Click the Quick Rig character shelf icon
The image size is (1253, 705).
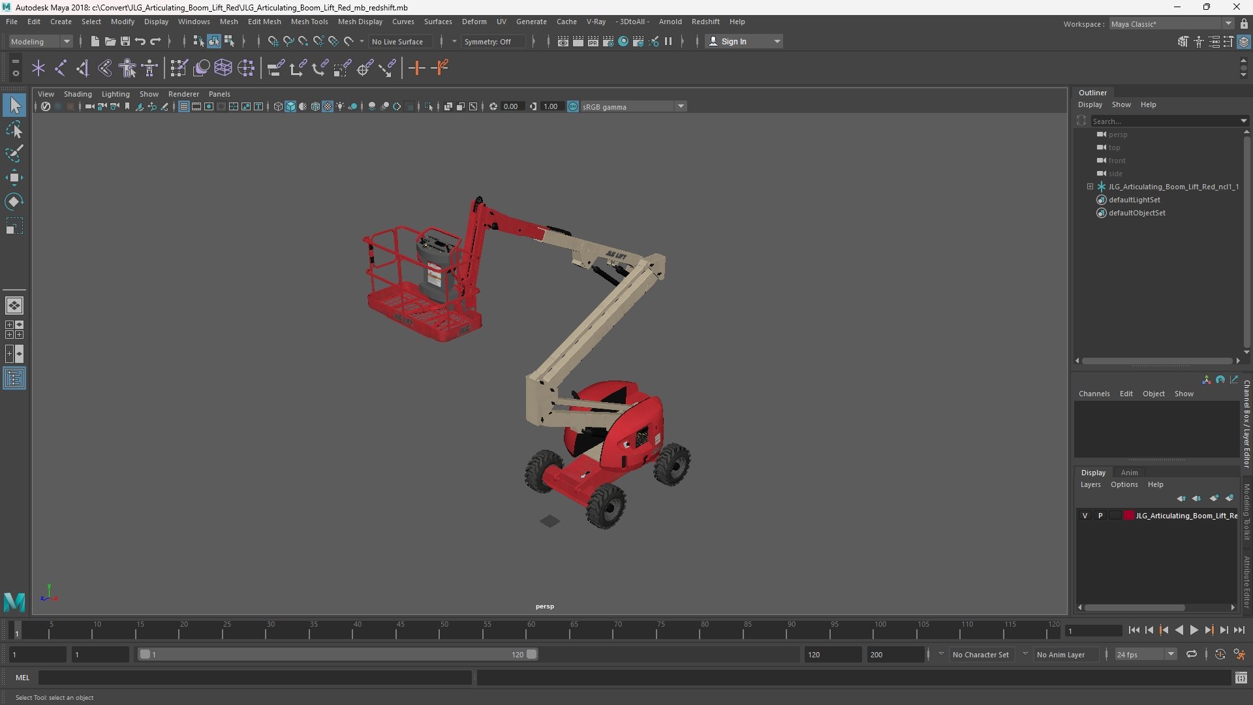click(x=128, y=68)
